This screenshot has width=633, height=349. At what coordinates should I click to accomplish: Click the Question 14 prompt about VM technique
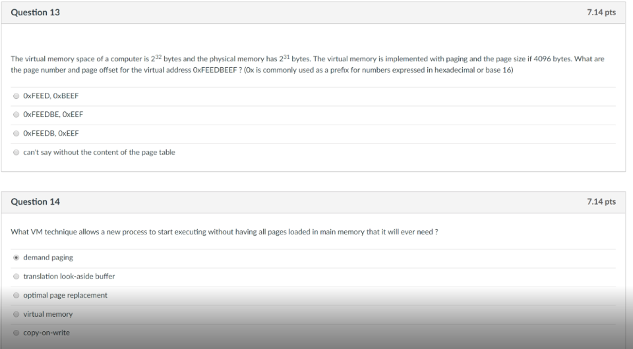coord(224,232)
